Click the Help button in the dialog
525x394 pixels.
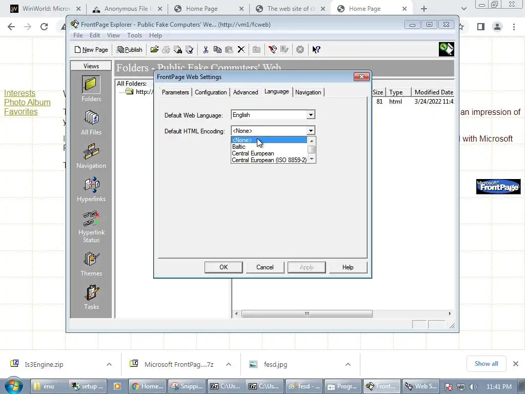[348, 267]
